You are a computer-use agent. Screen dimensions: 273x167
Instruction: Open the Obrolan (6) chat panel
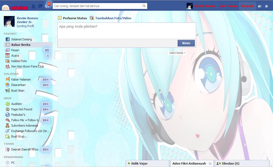point(242,163)
